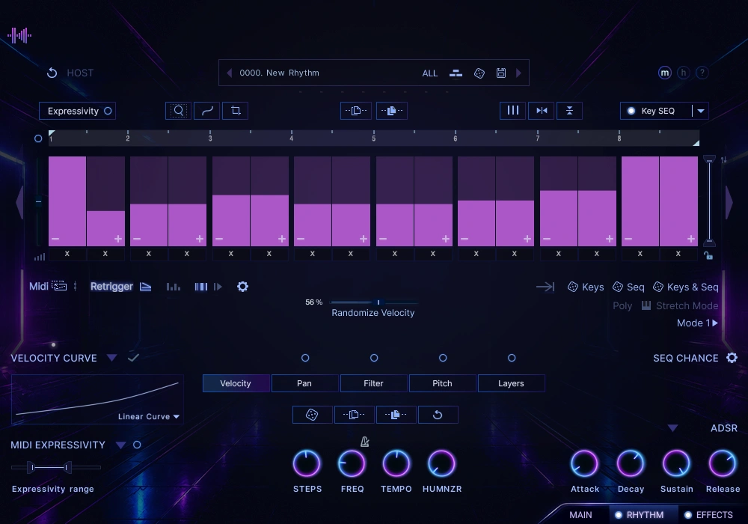Go to the previous rhythm preset
Screen dimensions: 748x524
click(230, 73)
